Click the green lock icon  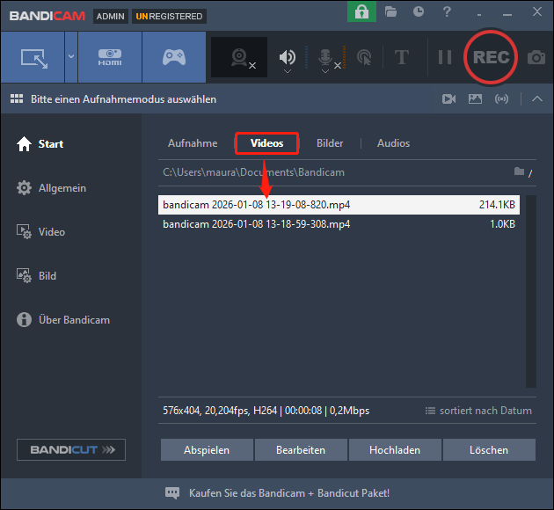pyautogui.click(x=361, y=12)
